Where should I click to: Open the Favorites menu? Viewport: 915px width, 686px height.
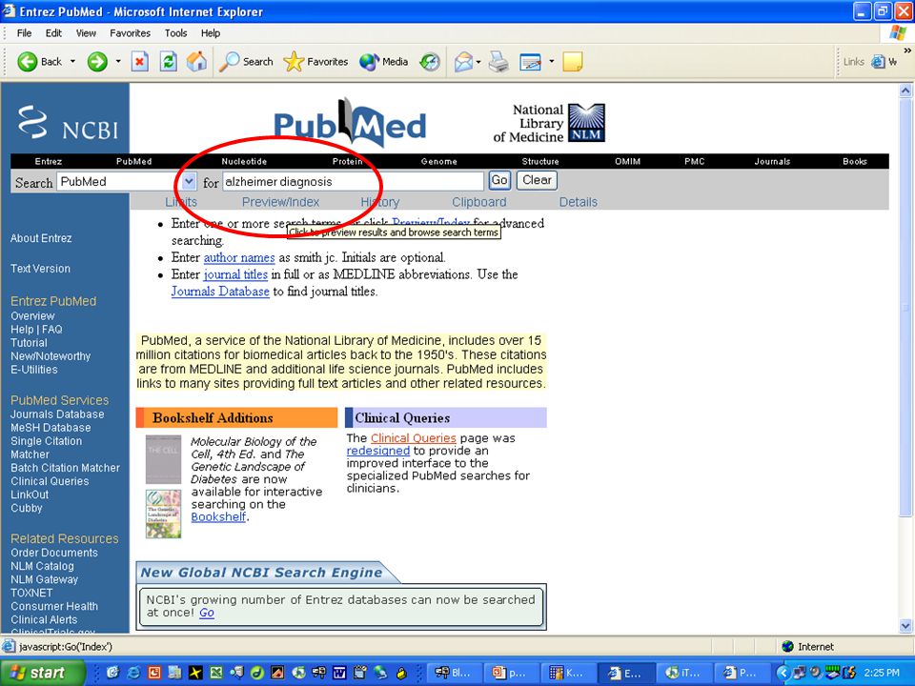(131, 33)
